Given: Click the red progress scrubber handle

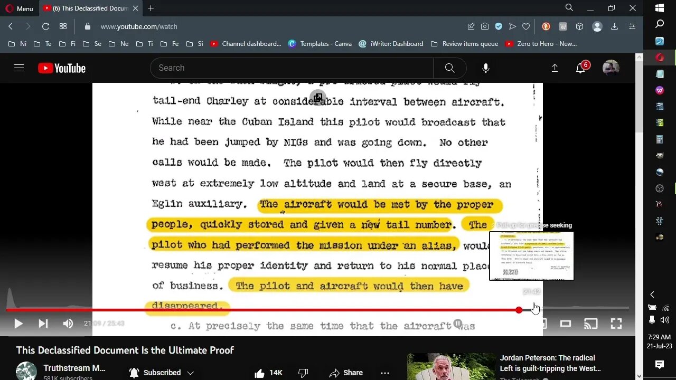Looking at the screenshot, I should coord(519,310).
